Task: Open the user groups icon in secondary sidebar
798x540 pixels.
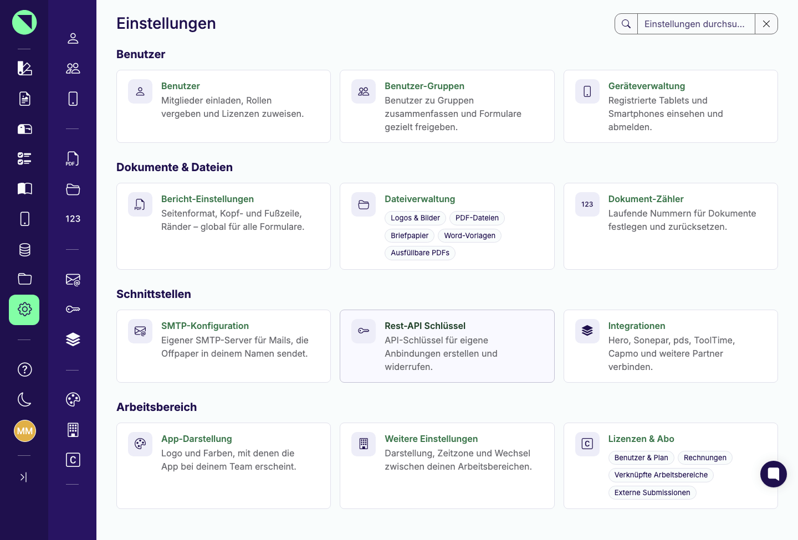Action: 73,68
